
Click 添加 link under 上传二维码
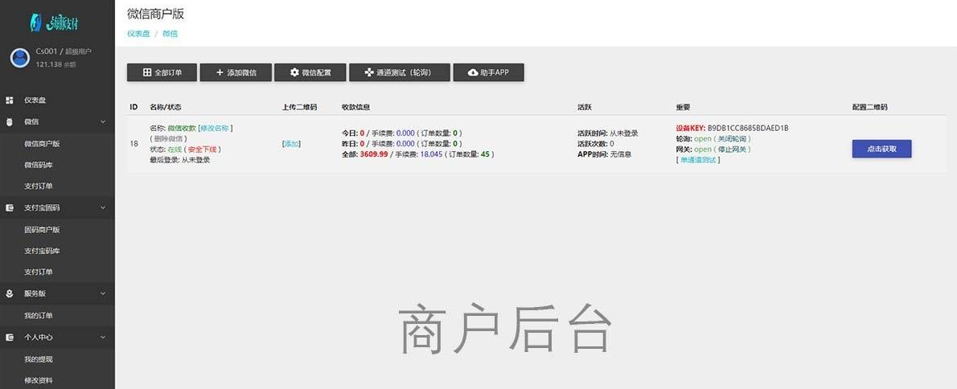pyautogui.click(x=291, y=143)
